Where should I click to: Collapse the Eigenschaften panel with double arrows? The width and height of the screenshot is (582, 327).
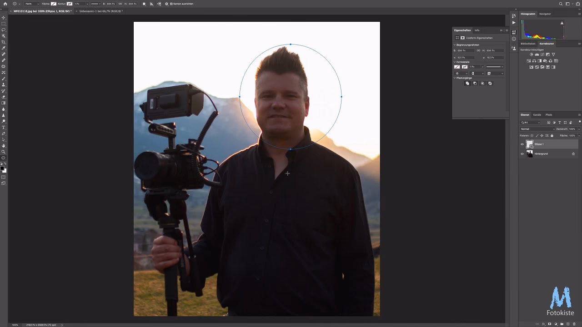coord(501,30)
